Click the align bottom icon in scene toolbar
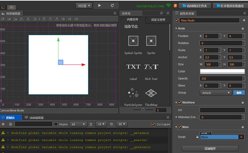Image resolution: width=248 pixels, height=153 pixels. (15, 19)
